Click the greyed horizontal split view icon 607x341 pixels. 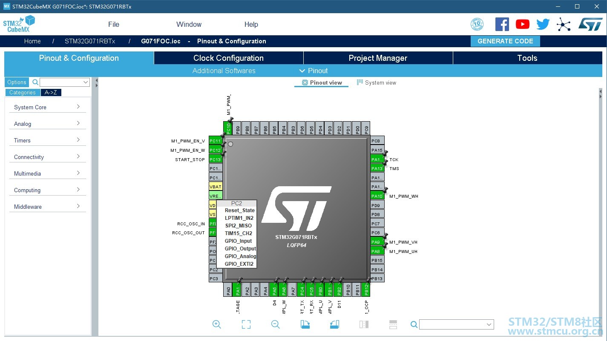click(393, 324)
